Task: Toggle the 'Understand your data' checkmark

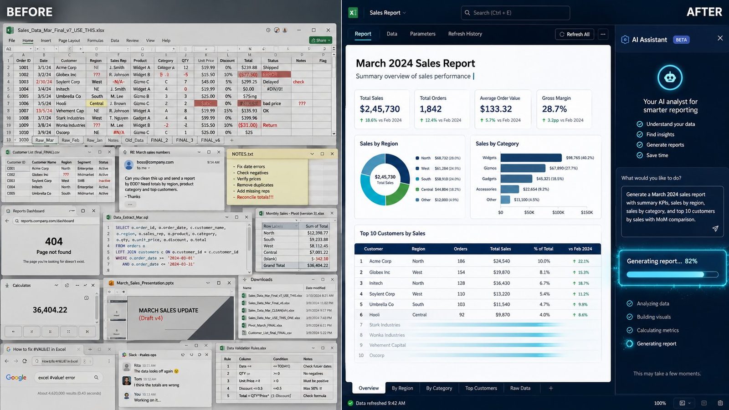Action: click(640, 124)
